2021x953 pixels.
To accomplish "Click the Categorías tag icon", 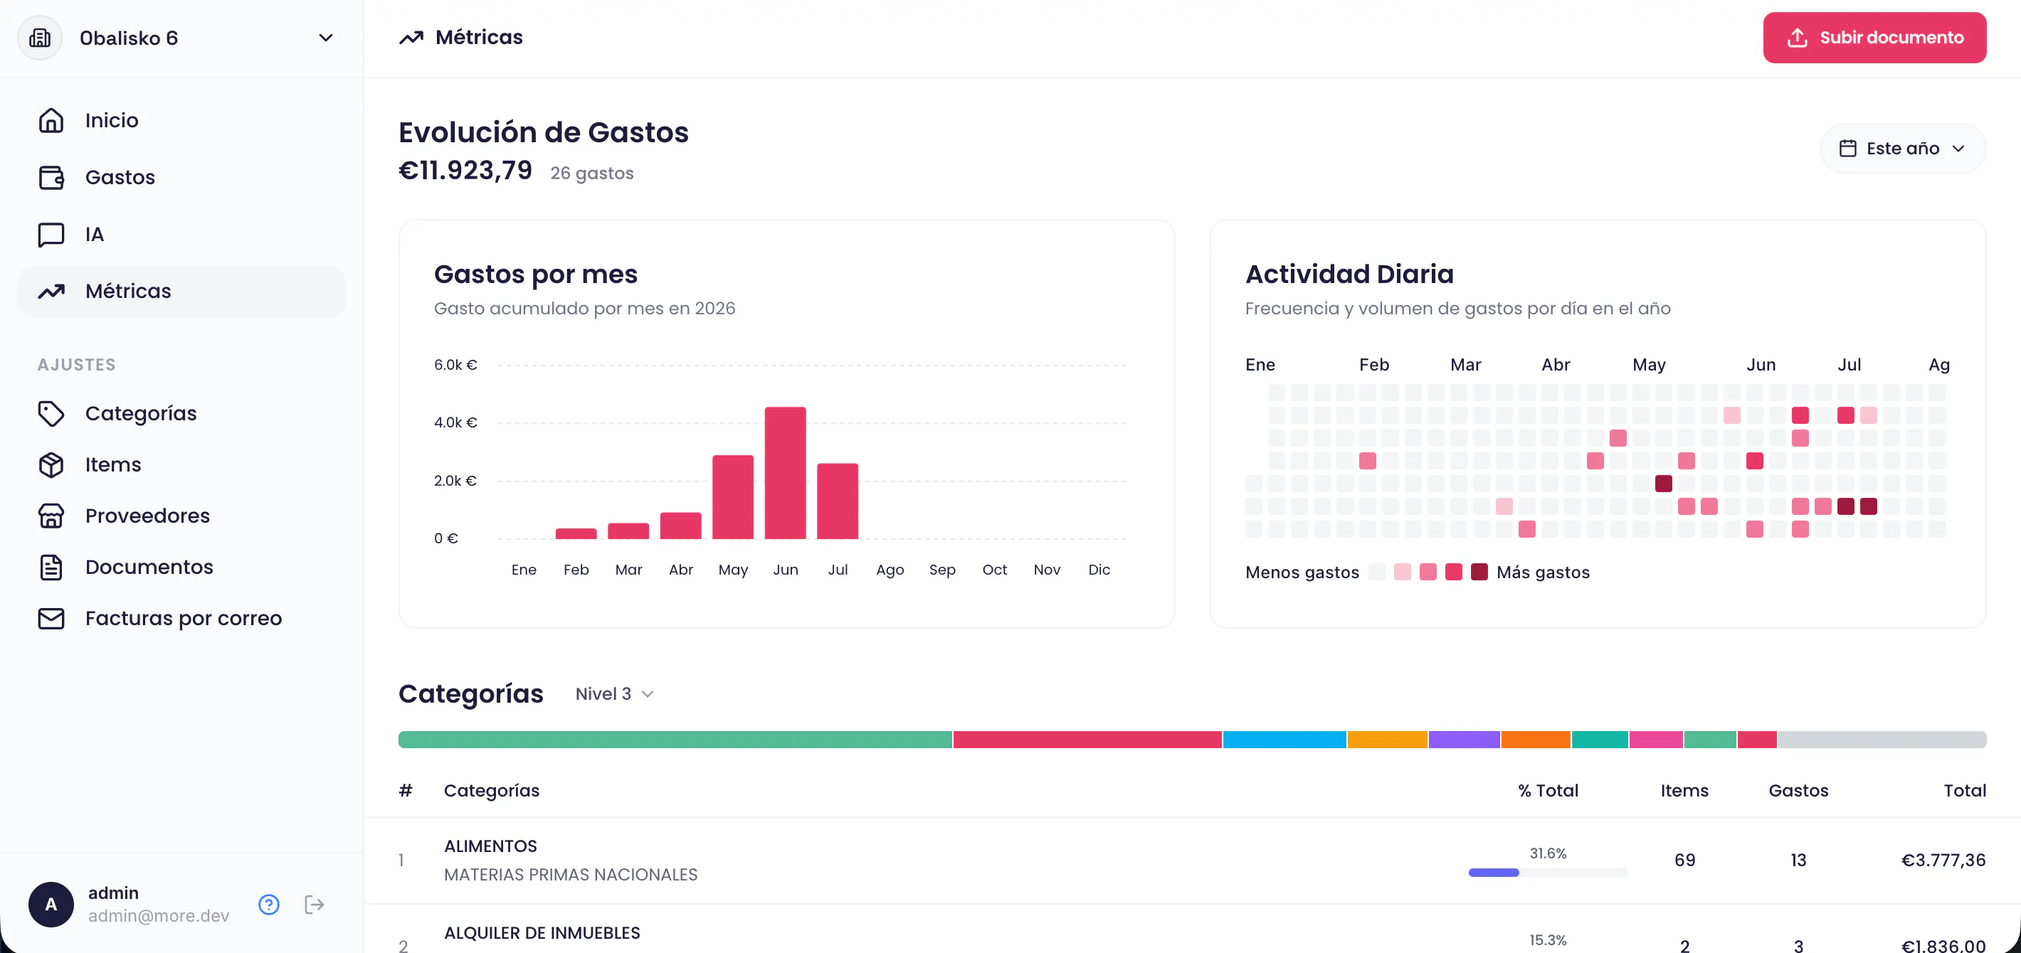I will coord(51,413).
